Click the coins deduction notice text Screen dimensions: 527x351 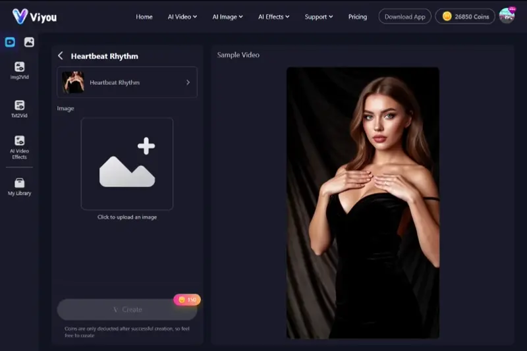coord(127,332)
